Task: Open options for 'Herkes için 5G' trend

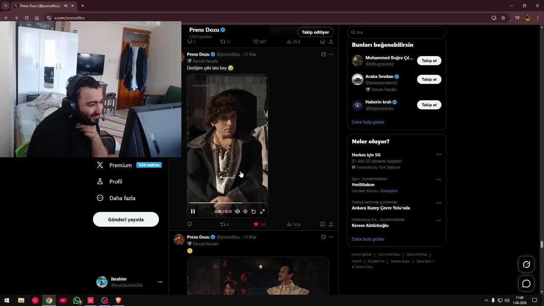Action: click(x=439, y=154)
